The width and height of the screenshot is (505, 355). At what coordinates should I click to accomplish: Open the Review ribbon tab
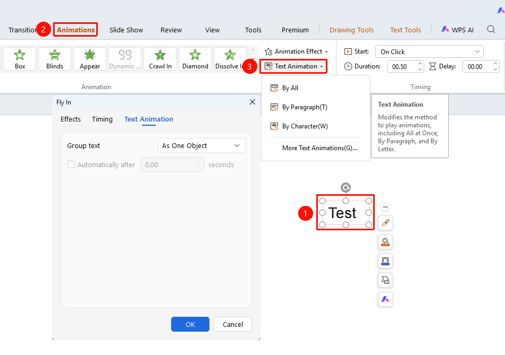[171, 30]
